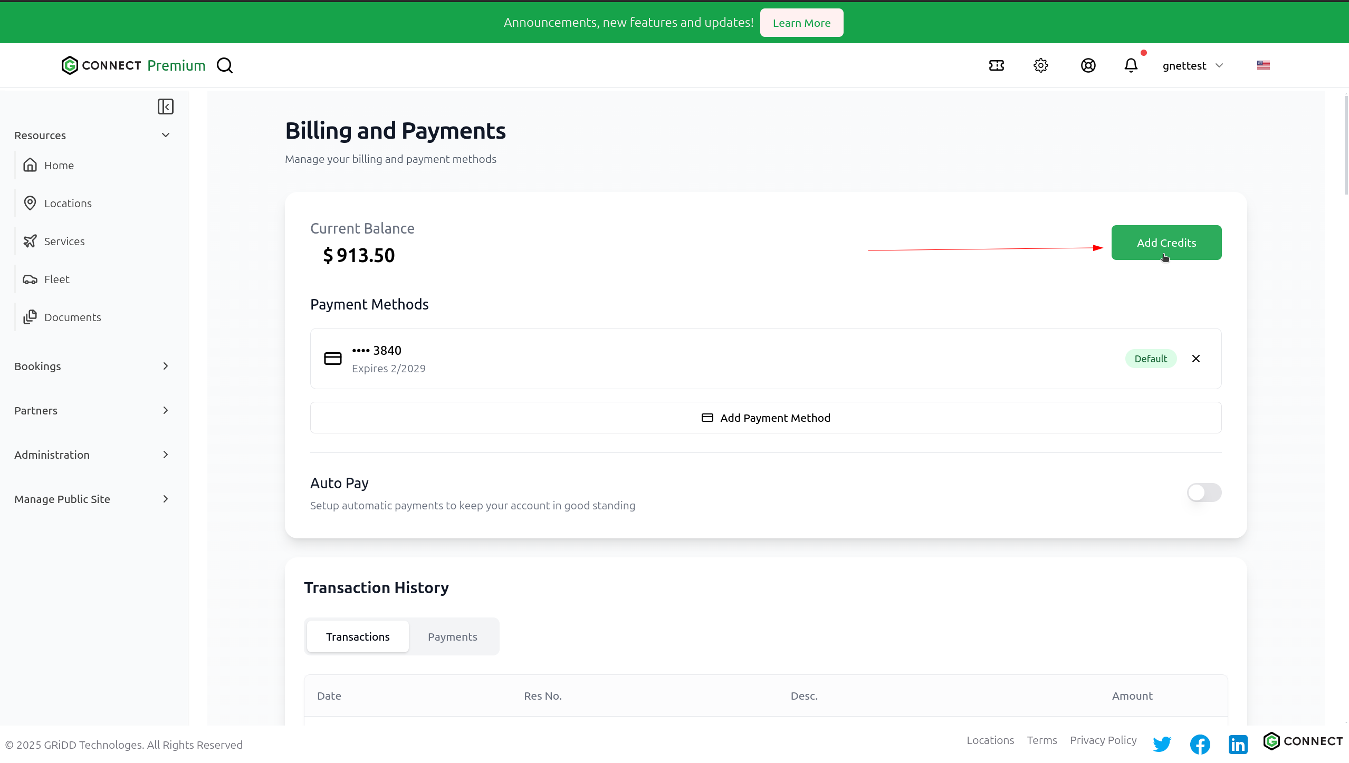
Task: Remove card ending 3840
Action: click(x=1196, y=359)
